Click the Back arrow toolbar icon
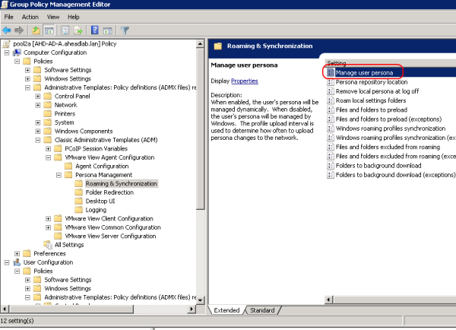 [x=8, y=30]
